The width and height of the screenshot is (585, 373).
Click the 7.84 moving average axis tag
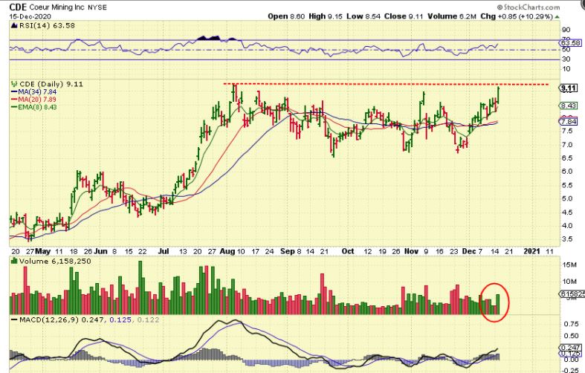click(569, 121)
